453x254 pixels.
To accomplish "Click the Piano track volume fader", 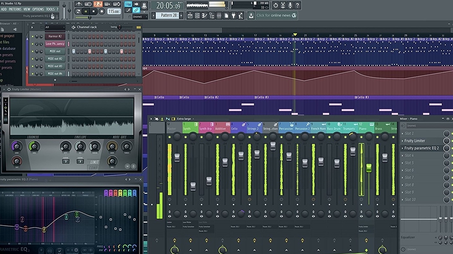I will tap(369, 168).
